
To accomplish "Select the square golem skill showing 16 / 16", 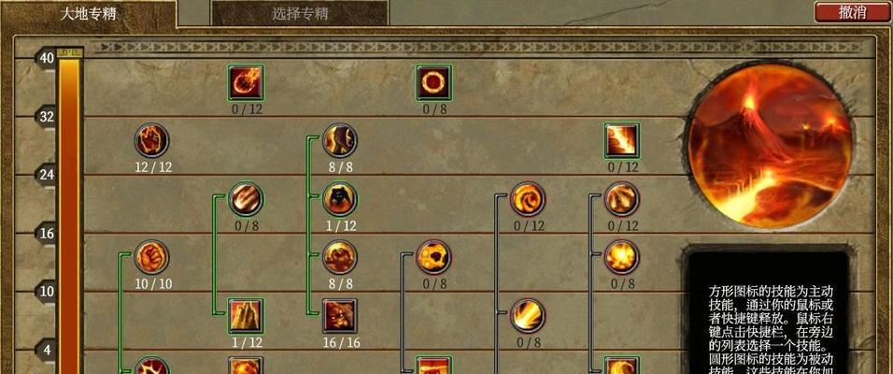I will (340, 316).
